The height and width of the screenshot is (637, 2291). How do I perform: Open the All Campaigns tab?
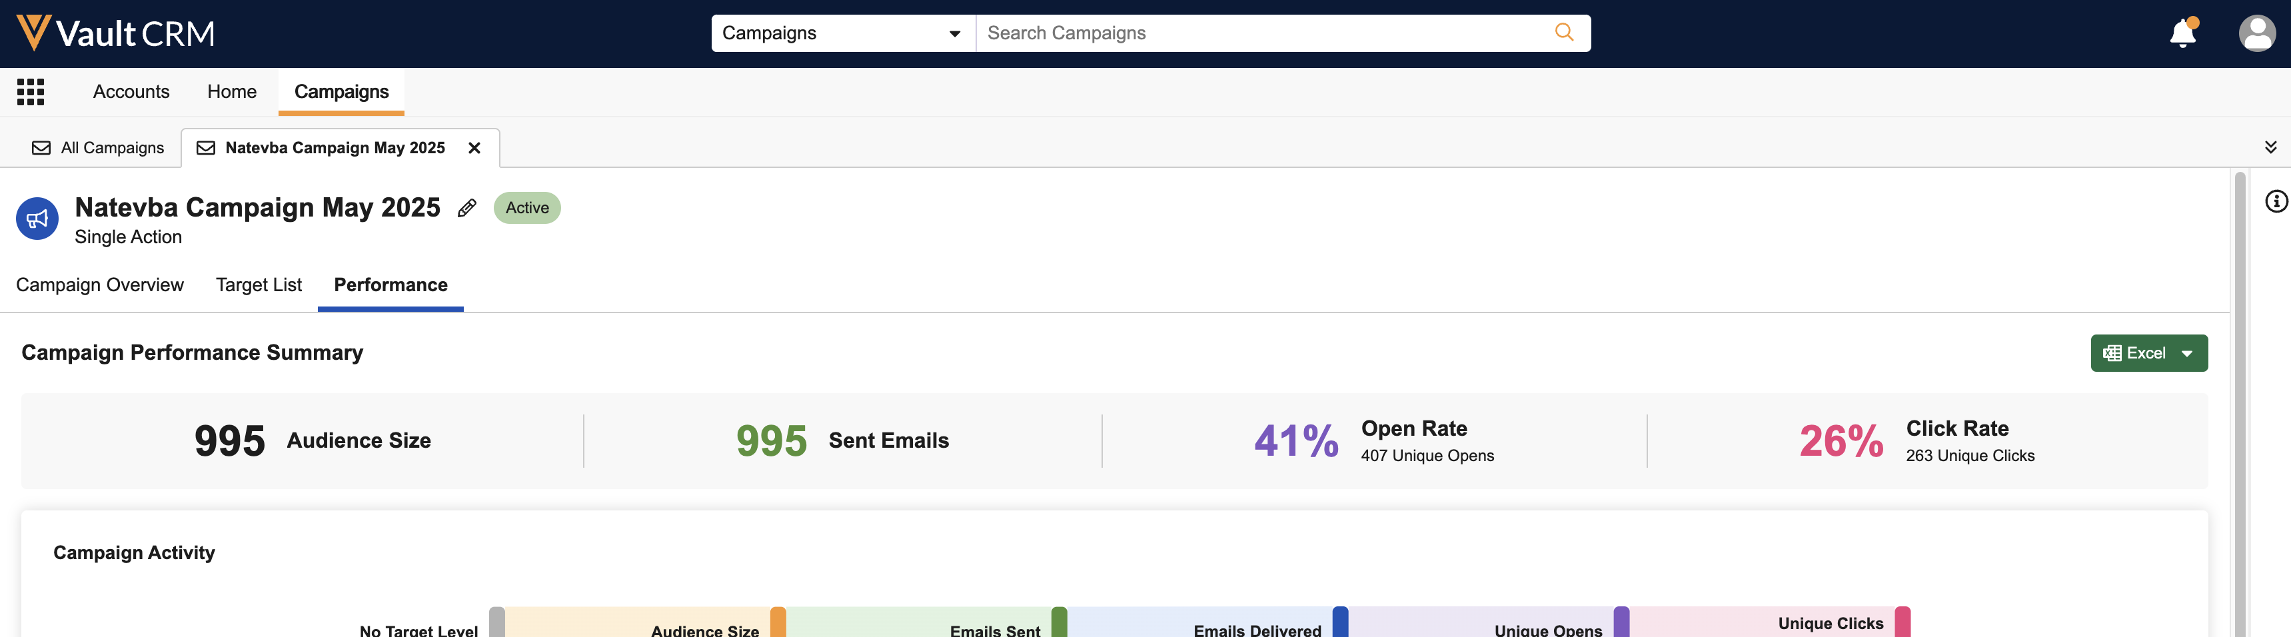[x=99, y=148]
